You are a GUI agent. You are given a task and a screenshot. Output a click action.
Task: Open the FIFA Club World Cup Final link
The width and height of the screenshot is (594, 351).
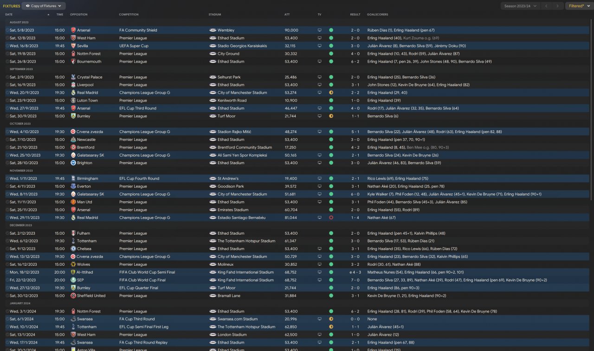click(142, 280)
